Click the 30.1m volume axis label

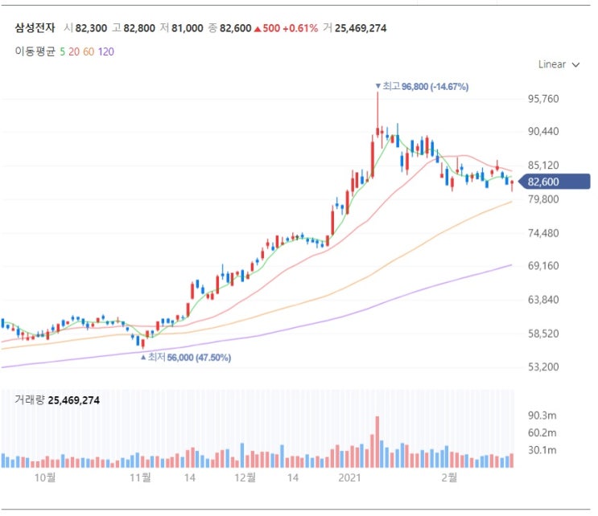click(x=542, y=450)
